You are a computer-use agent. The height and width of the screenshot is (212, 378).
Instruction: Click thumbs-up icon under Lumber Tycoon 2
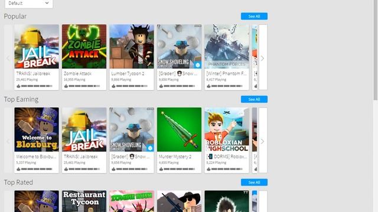click(113, 86)
